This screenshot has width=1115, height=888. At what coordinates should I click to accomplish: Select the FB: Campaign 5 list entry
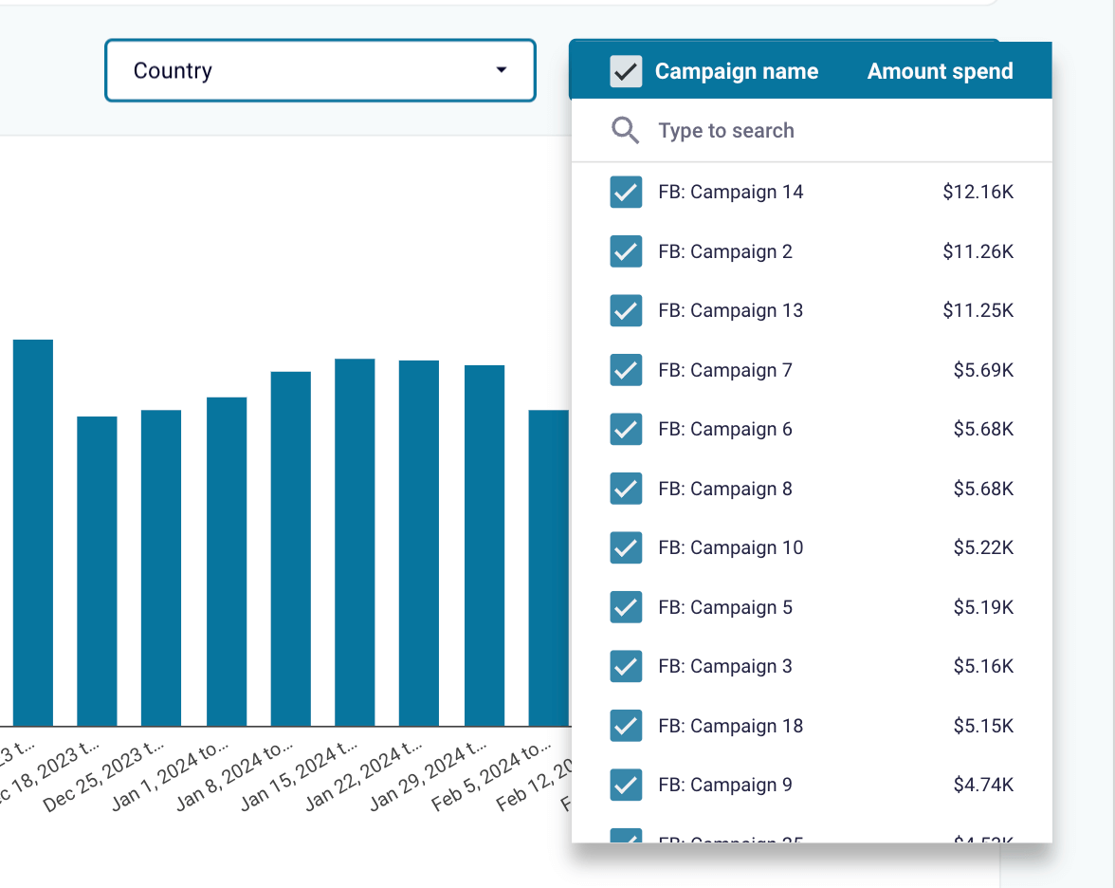click(x=812, y=607)
